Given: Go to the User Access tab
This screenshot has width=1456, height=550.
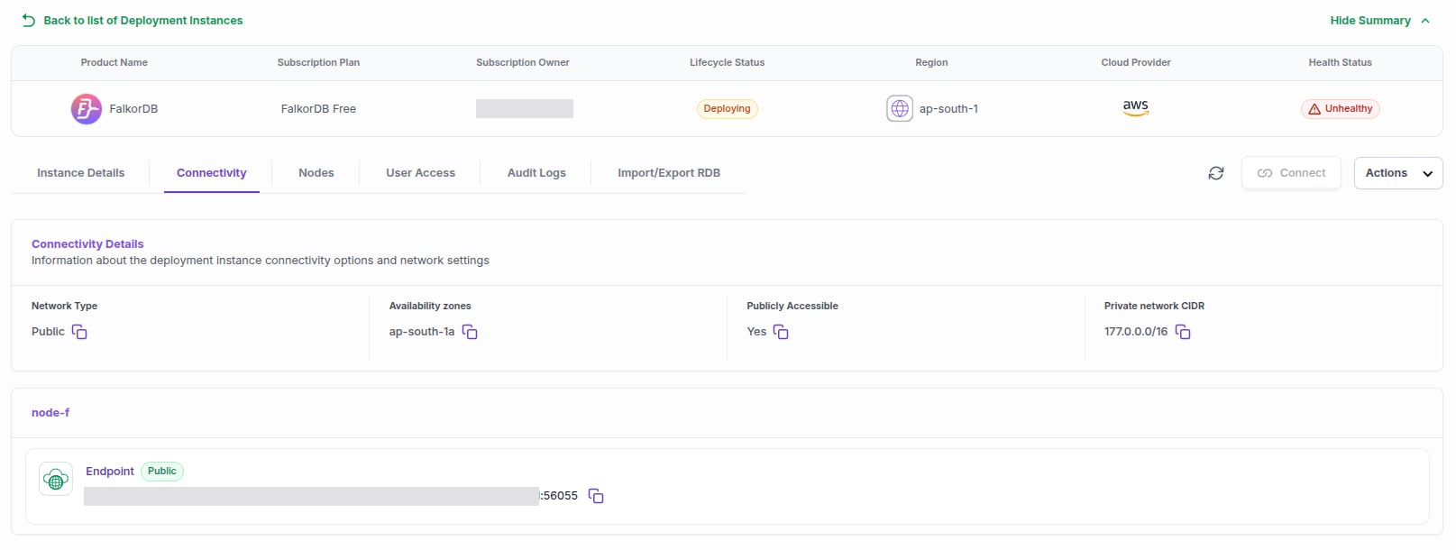Looking at the screenshot, I should (x=421, y=173).
